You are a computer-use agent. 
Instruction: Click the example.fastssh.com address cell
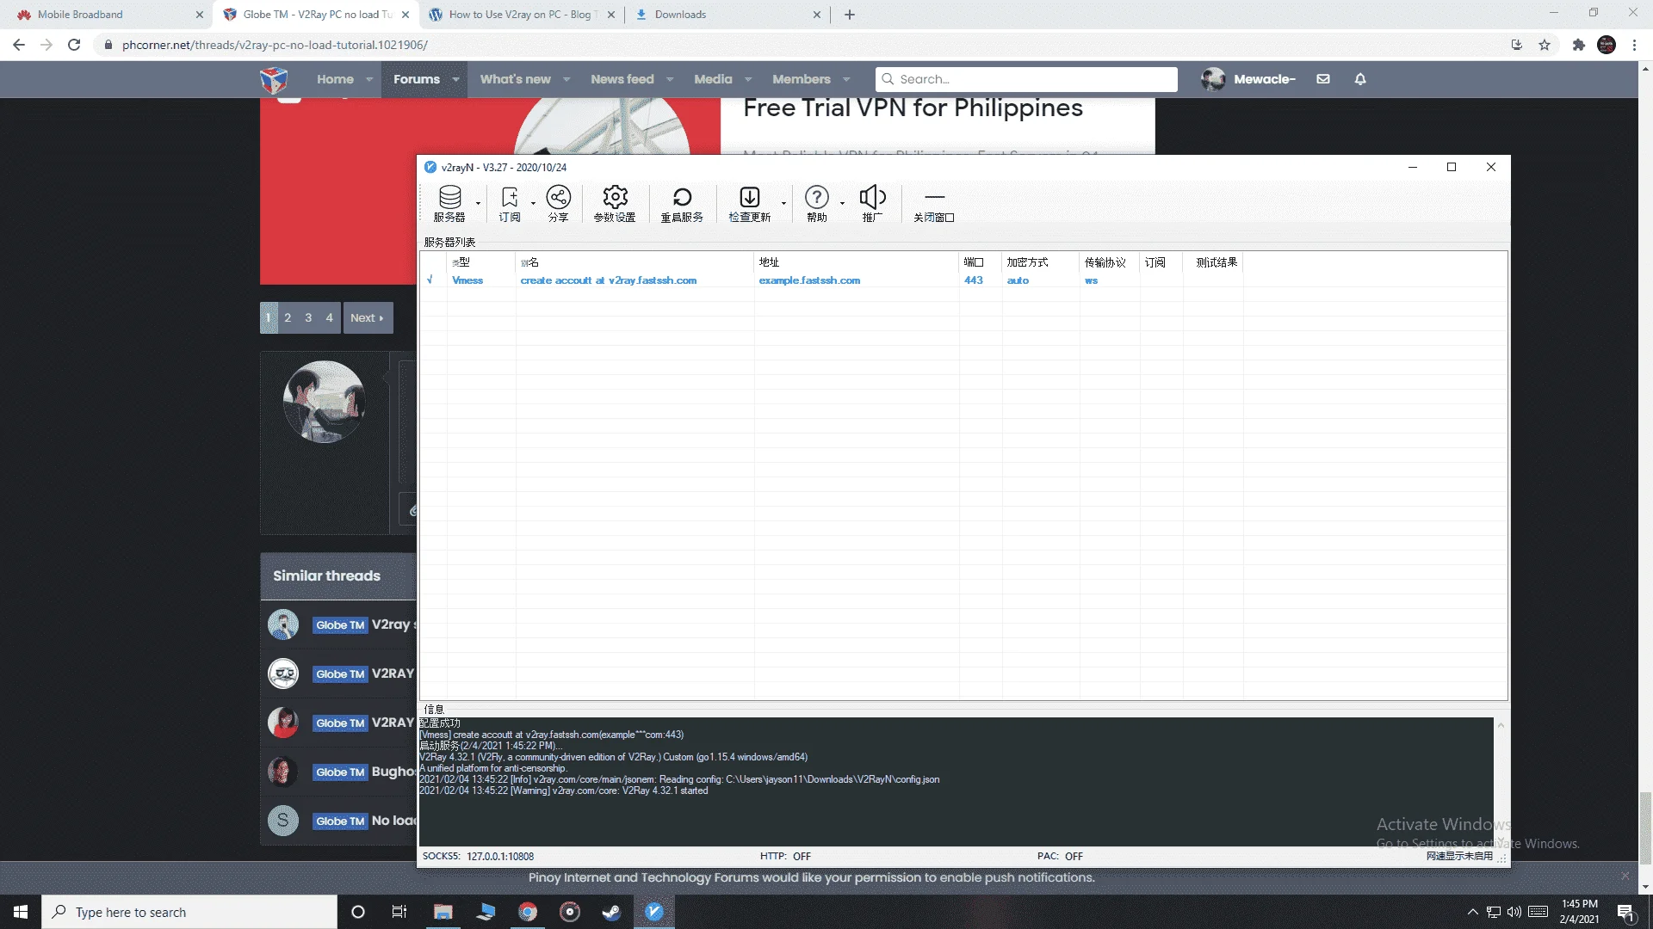pos(809,280)
